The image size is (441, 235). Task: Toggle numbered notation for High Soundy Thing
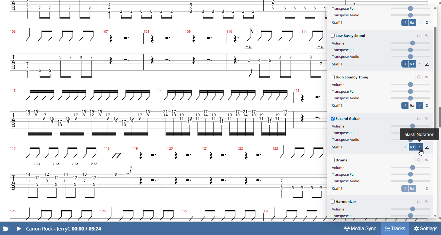pos(426,106)
